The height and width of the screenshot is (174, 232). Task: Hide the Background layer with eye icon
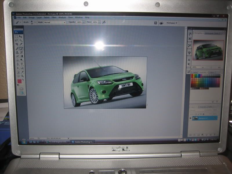click(x=191, y=118)
